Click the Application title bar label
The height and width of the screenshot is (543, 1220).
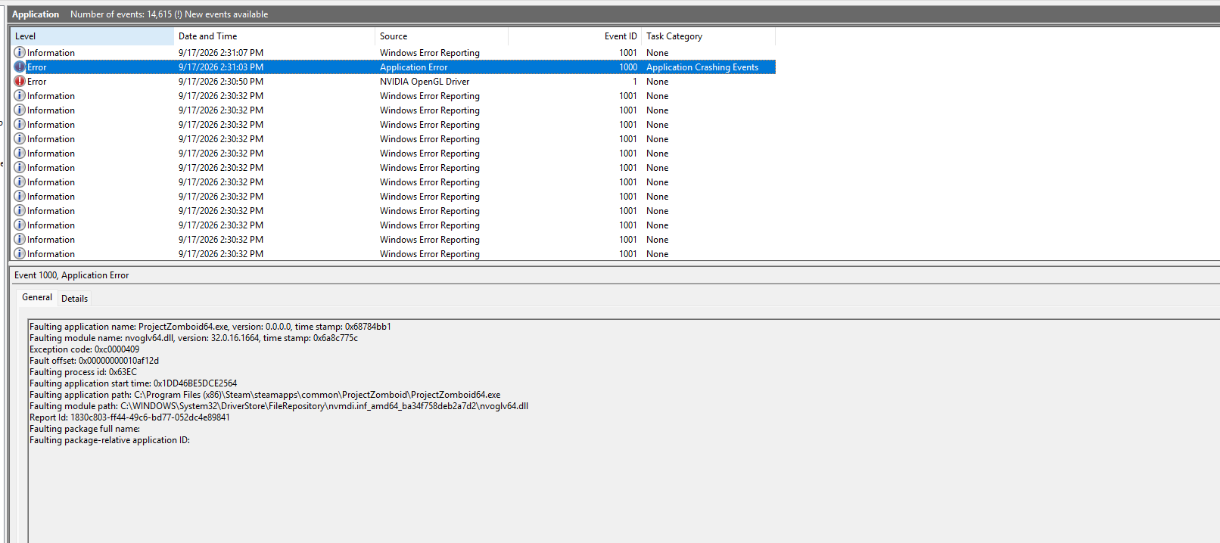36,14
